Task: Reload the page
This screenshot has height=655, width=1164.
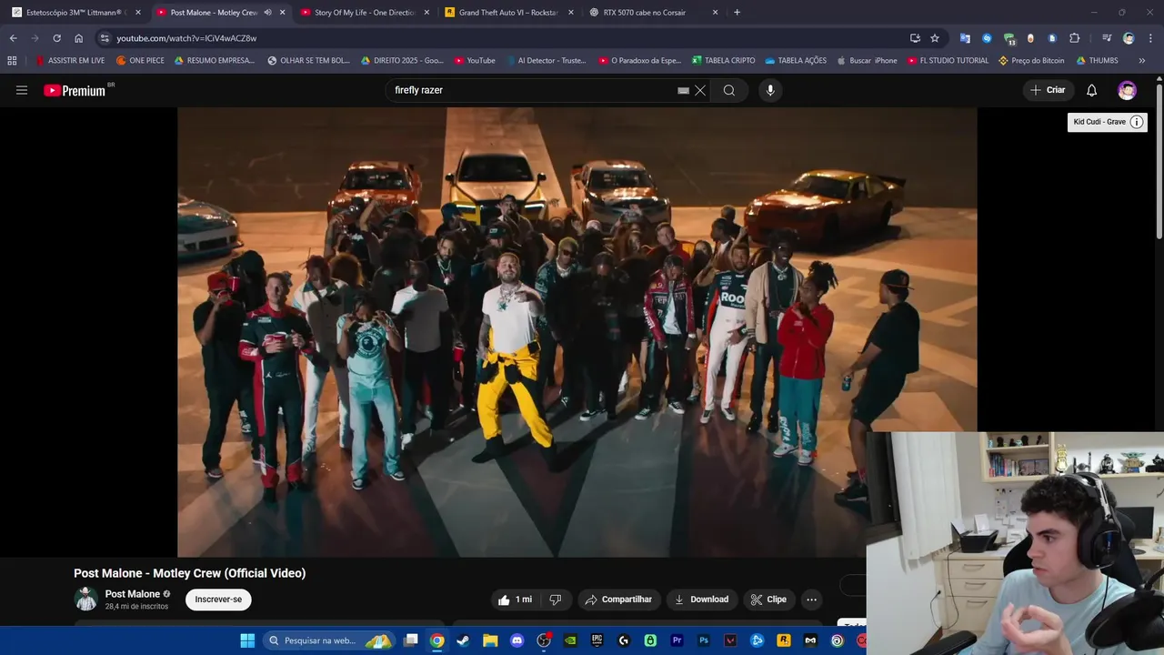Action: click(x=56, y=38)
